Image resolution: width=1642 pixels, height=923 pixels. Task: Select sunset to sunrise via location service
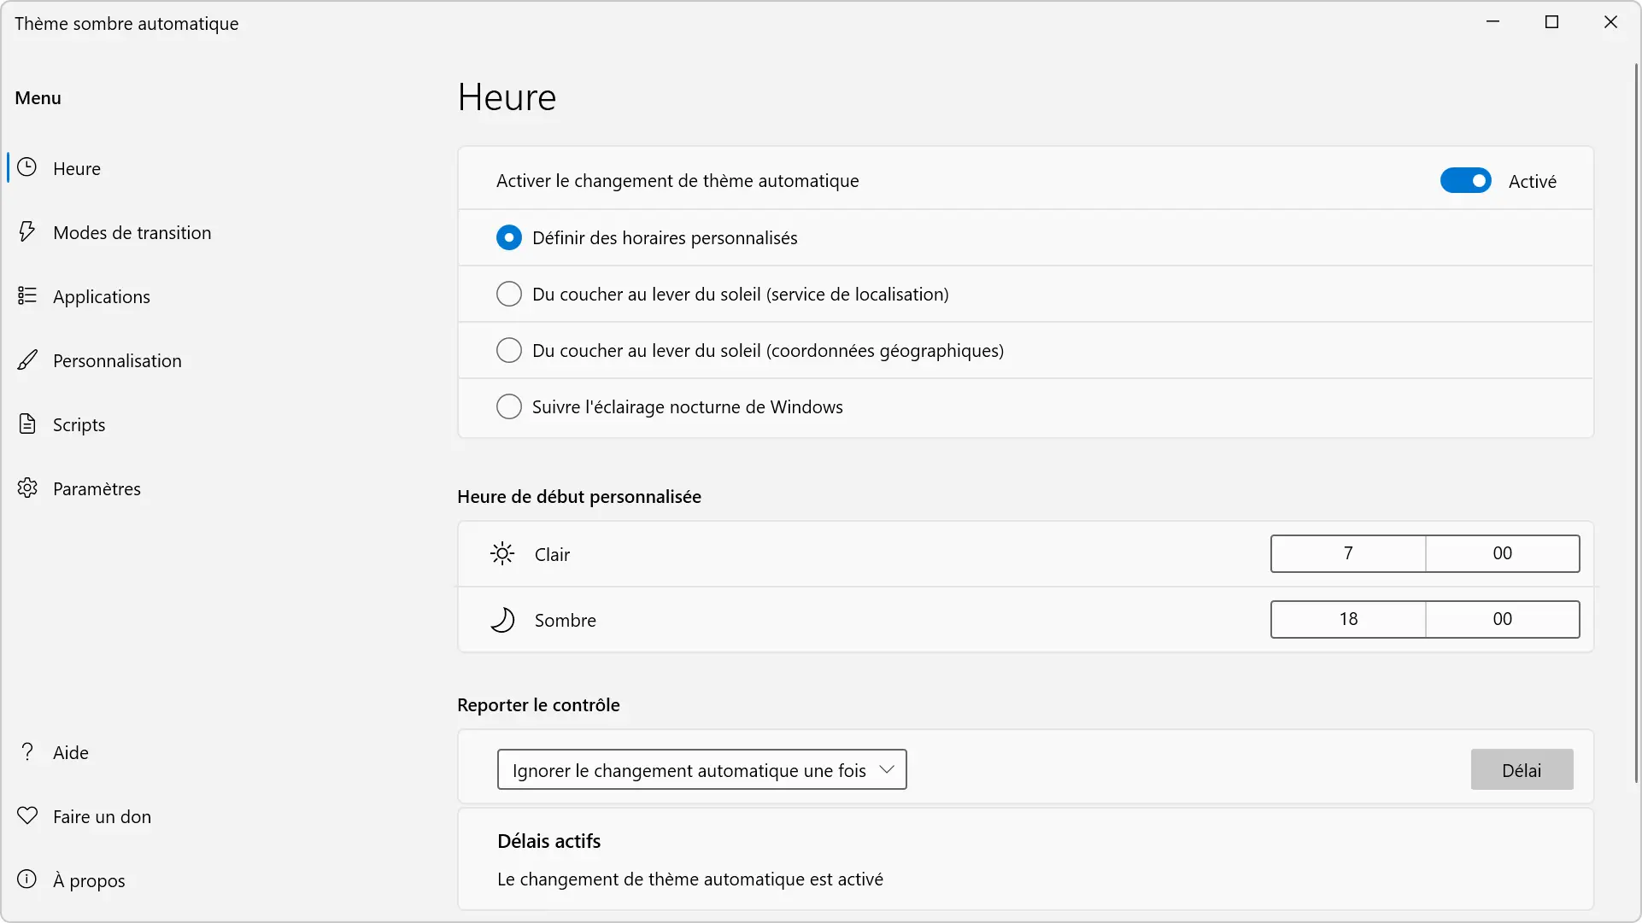coord(509,294)
